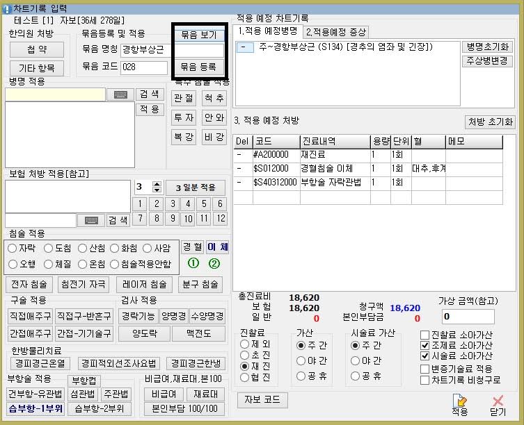Collapse the 주~경항부상근 (S134) tree node
The height and width of the screenshot is (425, 524).
click(x=245, y=47)
